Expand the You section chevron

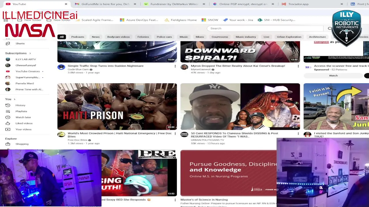[14, 99]
